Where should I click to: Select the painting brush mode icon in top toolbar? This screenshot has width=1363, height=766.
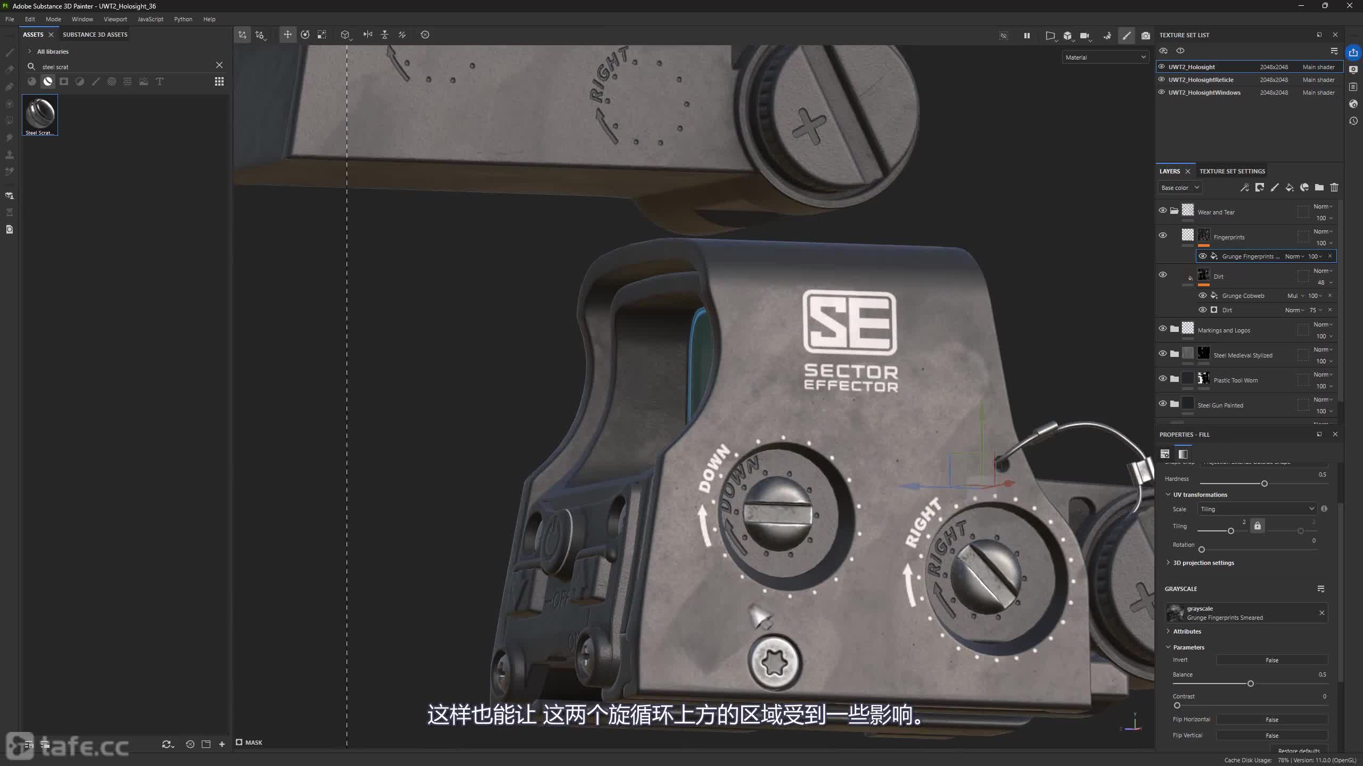[x=1127, y=36]
